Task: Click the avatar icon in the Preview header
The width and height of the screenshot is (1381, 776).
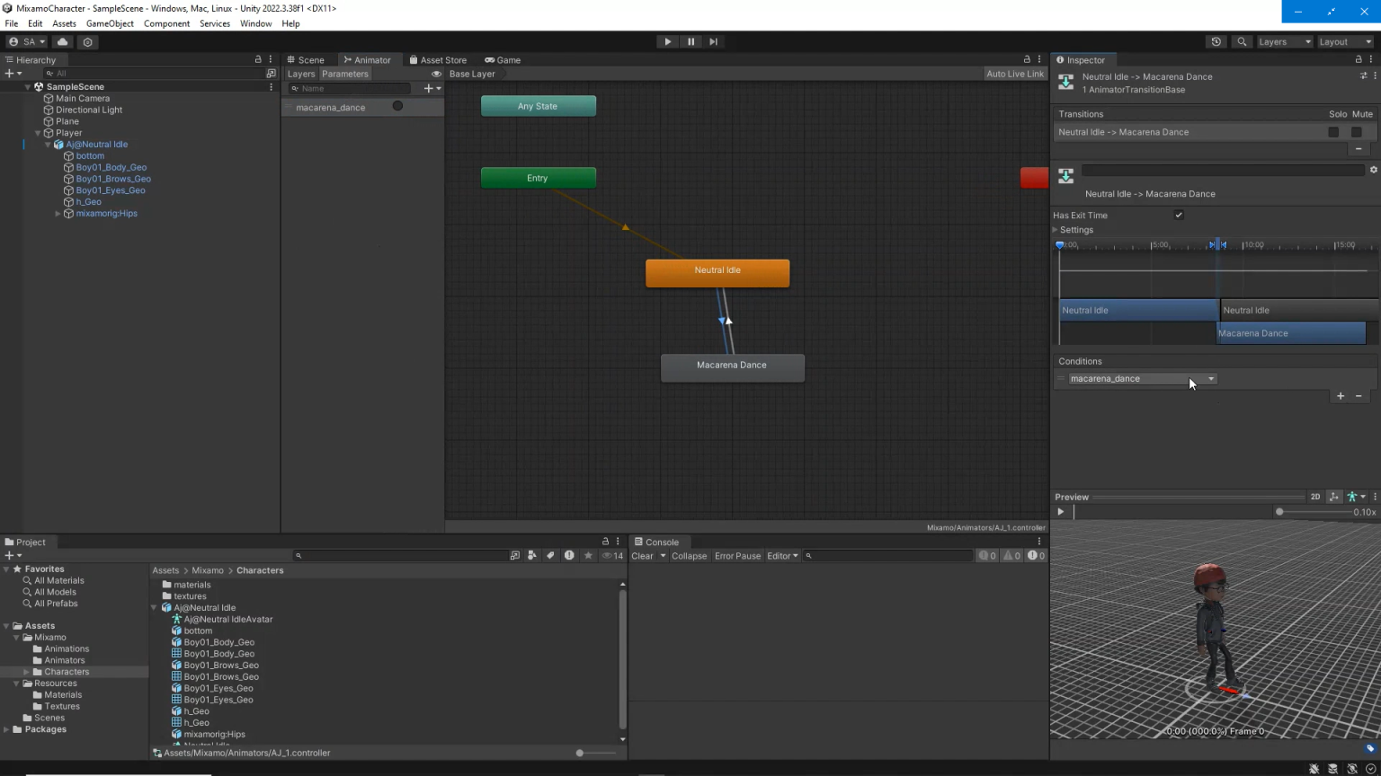Action: click(1353, 497)
